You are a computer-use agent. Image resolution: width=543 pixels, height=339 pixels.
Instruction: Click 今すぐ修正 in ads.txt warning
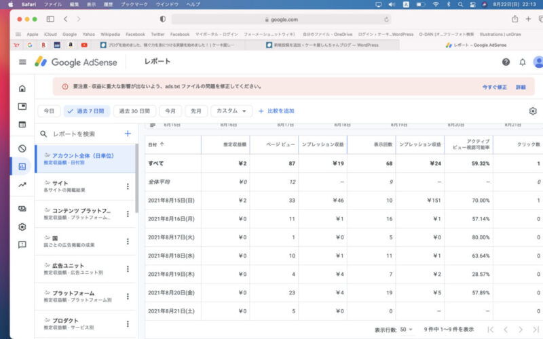tap(495, 87)
